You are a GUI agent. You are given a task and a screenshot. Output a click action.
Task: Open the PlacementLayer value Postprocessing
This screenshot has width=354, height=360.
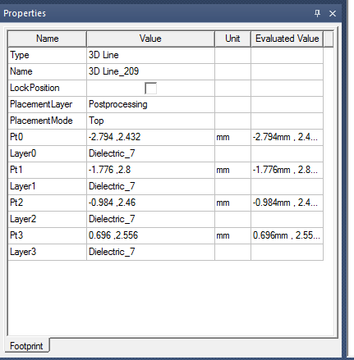coord(150,104)
